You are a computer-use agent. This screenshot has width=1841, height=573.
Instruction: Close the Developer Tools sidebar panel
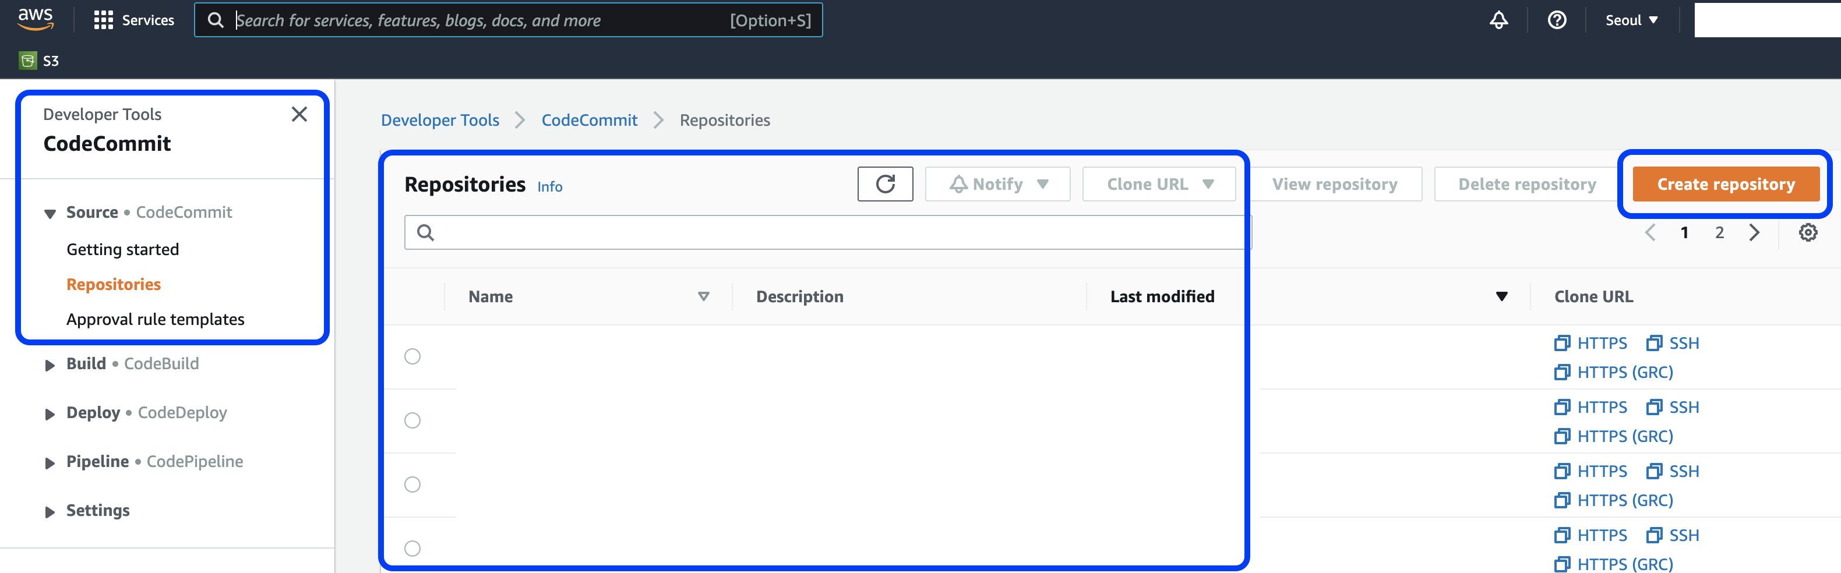(x=299, y=114)
